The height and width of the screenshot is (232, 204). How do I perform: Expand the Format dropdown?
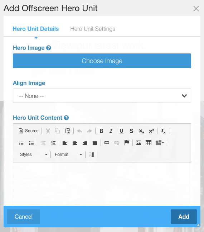click(68, 155)
